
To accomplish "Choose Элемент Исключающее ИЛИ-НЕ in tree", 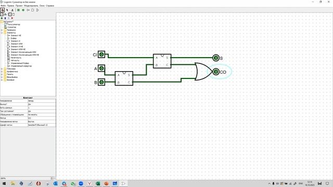I will (25, 55).
